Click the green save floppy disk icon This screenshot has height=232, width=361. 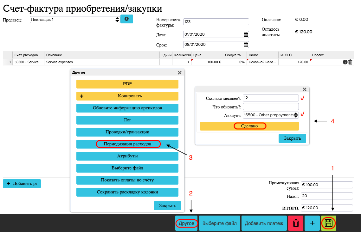click(x=328, y=223)
